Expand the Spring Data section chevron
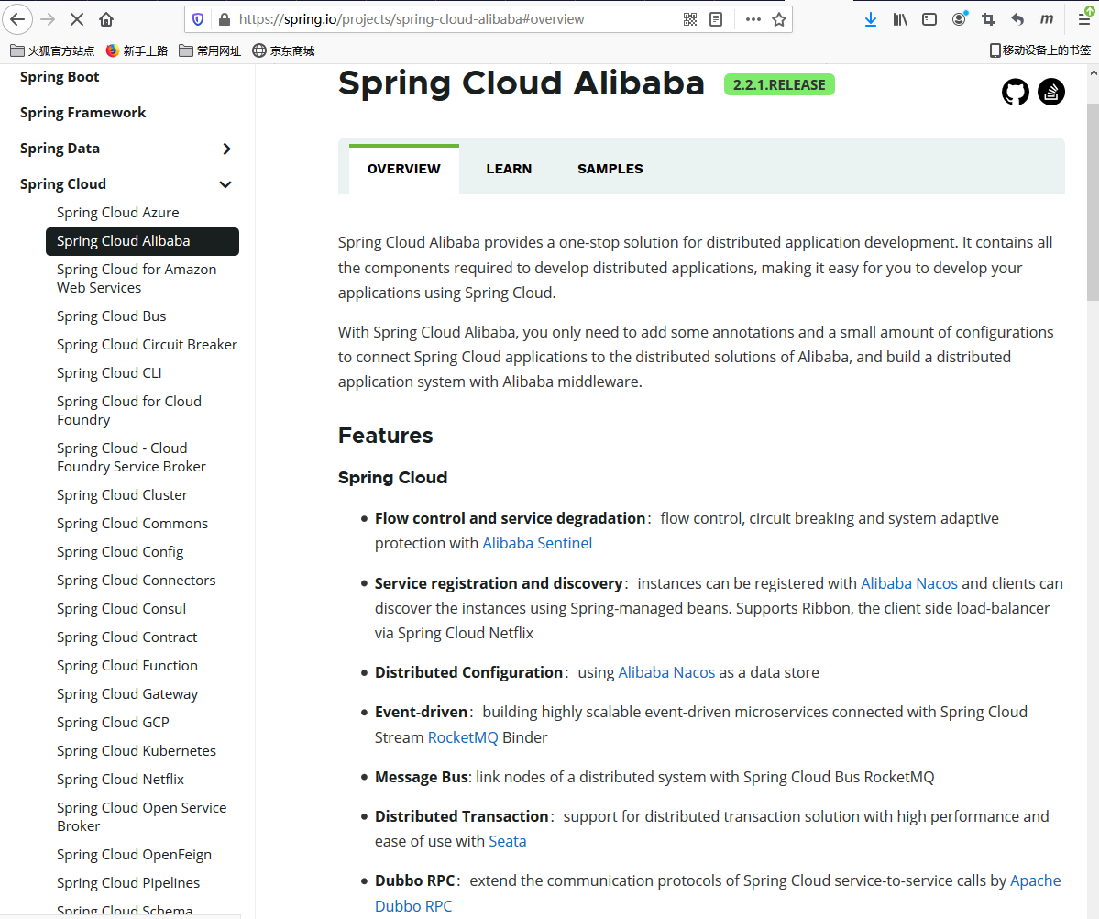Viewport: 1099px width, 919px height. tap(226, 149)
